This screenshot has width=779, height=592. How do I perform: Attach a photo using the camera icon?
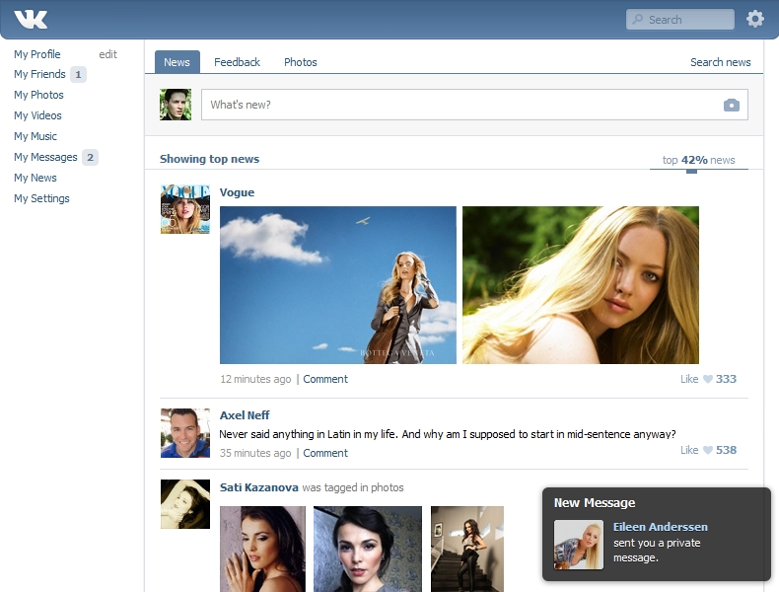pos(732,105)
